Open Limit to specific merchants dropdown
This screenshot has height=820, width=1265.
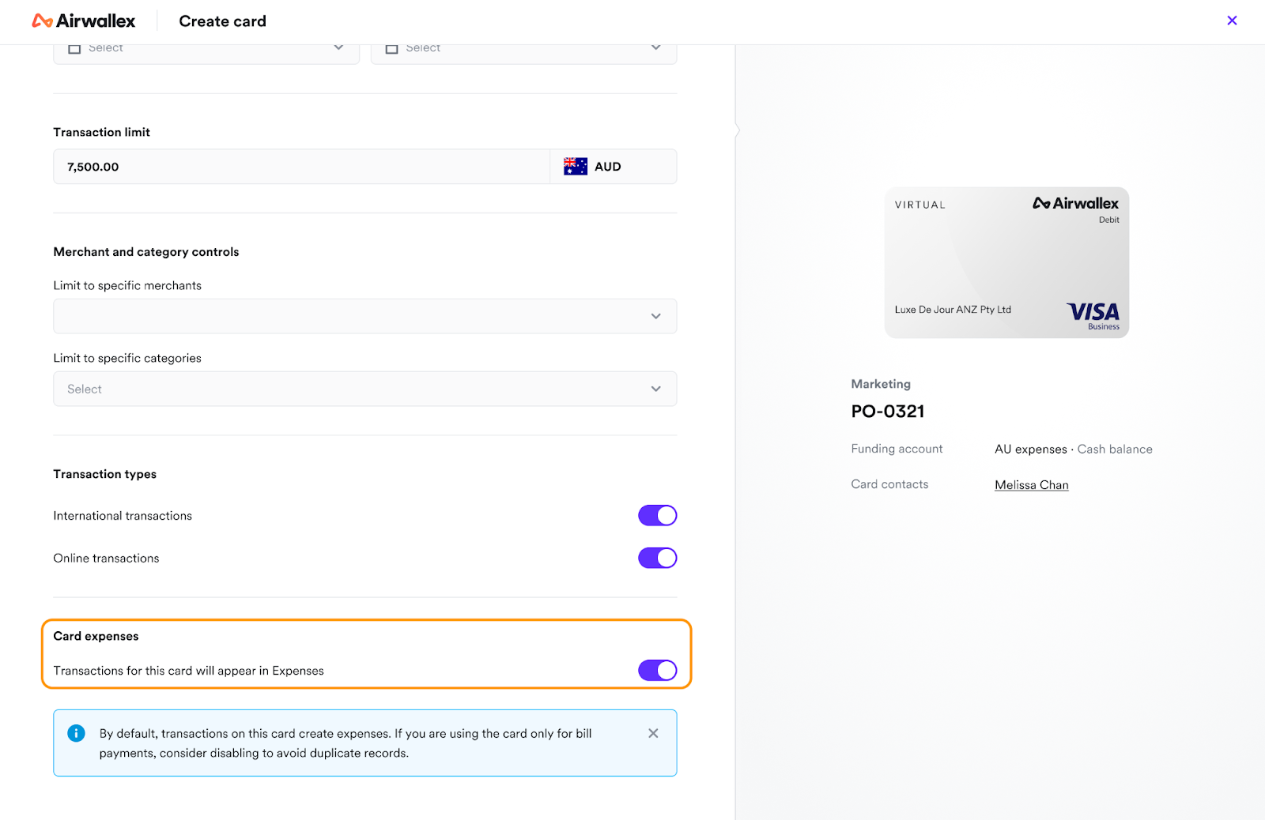pos(348,316)
